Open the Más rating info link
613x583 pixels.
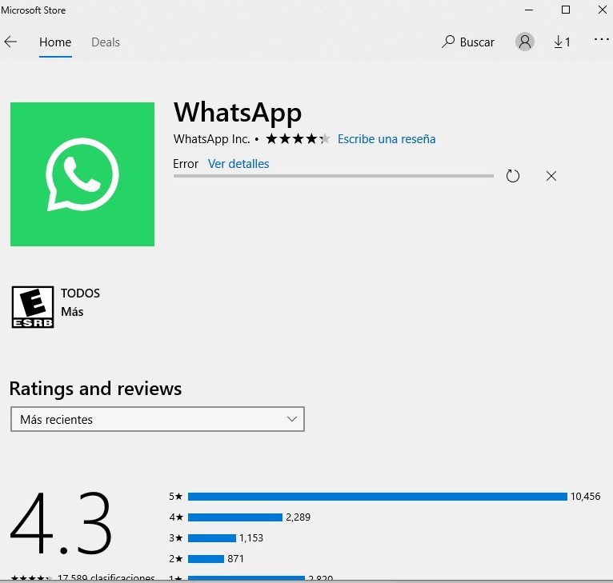[72, 312]
